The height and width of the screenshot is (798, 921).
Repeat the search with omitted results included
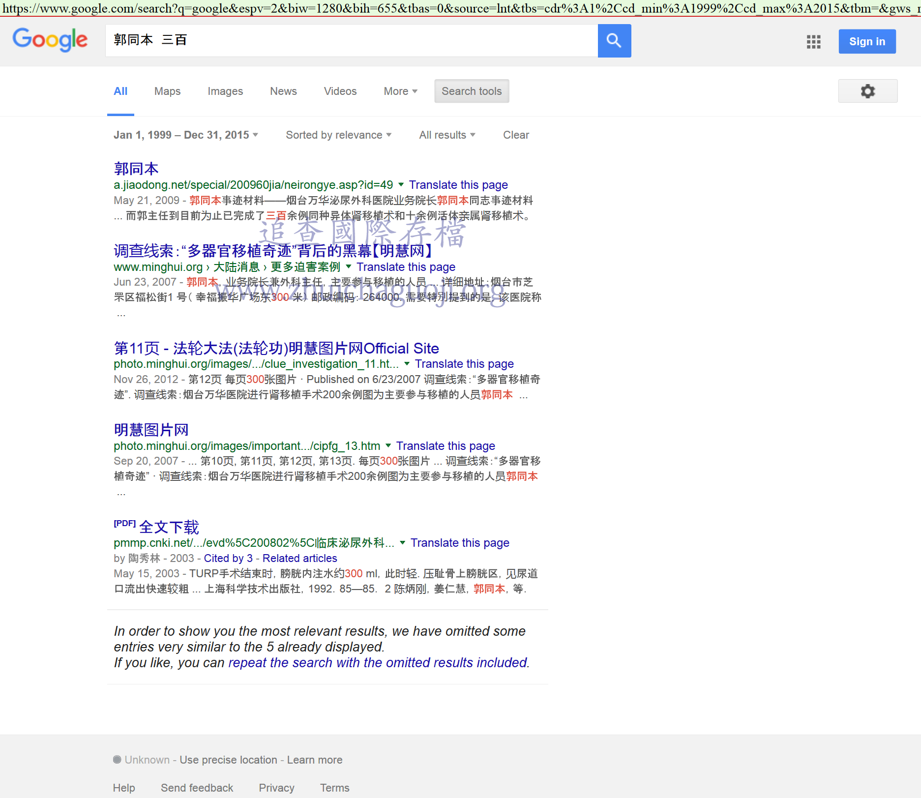pyautogui.click(x=378, y=663)
